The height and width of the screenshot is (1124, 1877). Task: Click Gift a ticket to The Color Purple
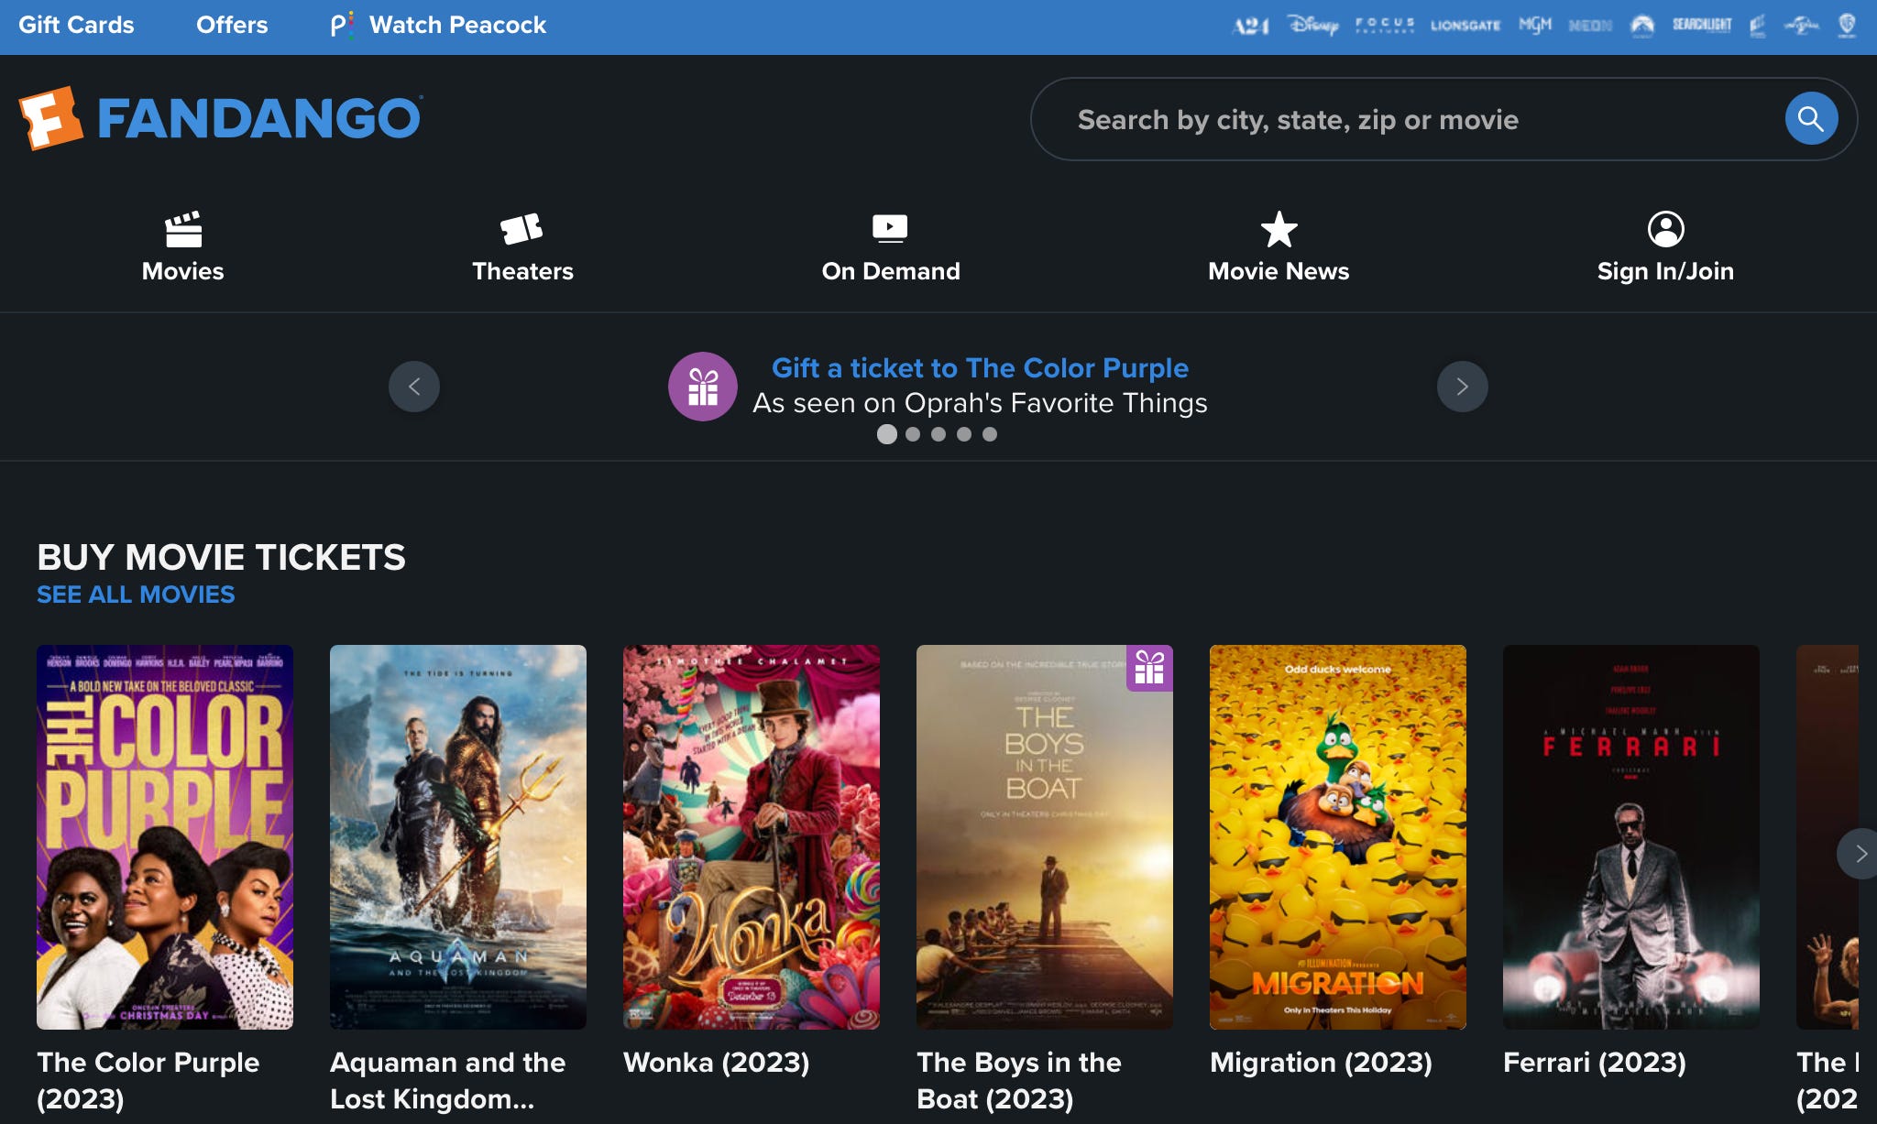[980, 368]
